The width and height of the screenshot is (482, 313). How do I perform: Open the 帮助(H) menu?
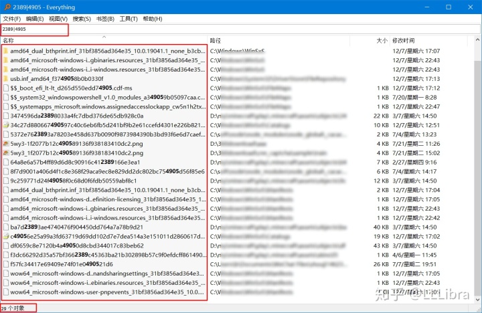(x=152, y=19)
